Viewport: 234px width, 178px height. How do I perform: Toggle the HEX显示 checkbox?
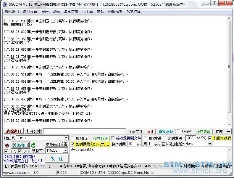coord(72,138)
